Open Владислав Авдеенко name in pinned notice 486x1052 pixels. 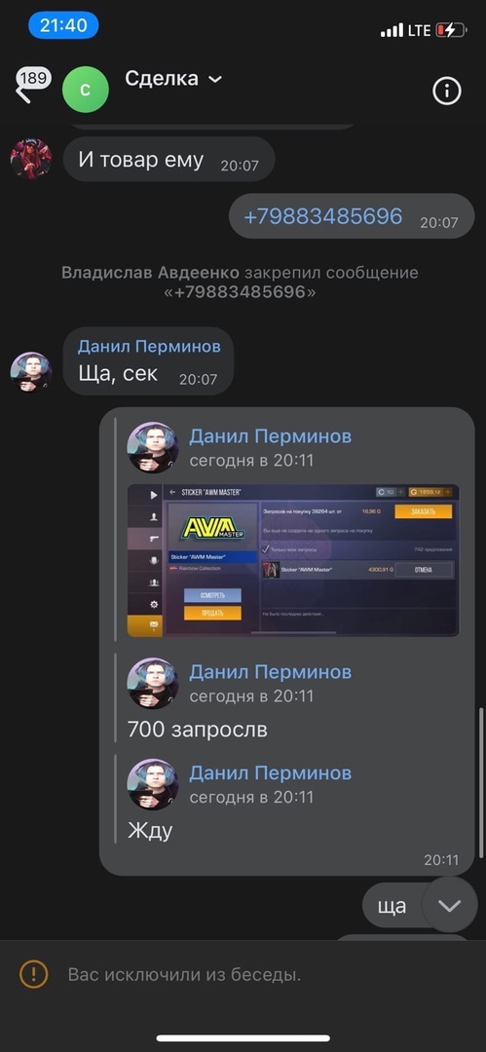click(150, 273)
